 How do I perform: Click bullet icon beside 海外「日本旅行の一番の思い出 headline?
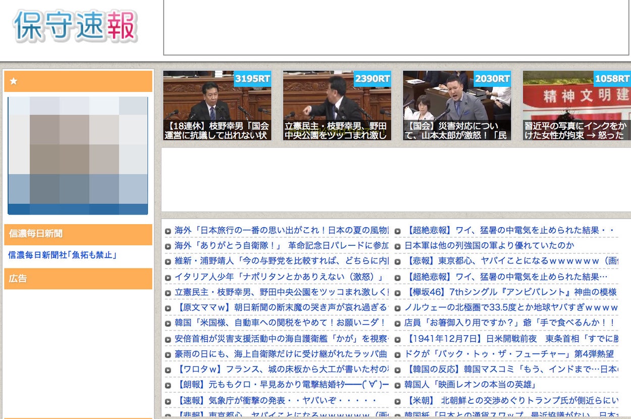tap(168, 231)
